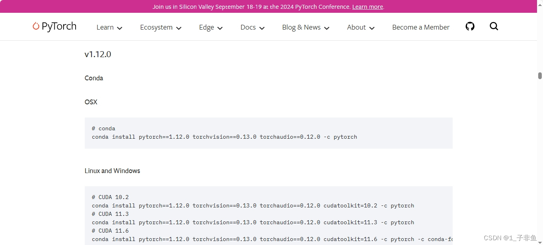Viewport: 543px width, 245px height.
Task: Open the Ecosystem menu
Action: click(156, 27)
